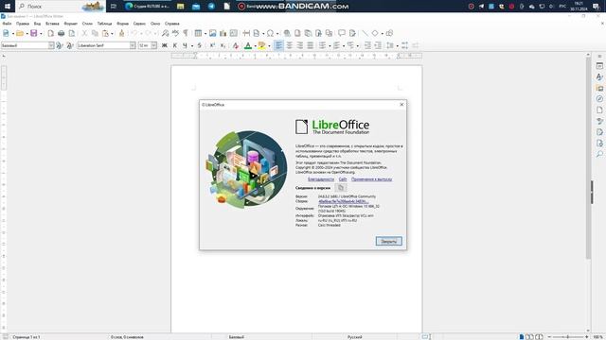Viewport: 606px width, 340px height.
Task: Open the Liberation Serif font name dropdown
Action: (133, 45)
